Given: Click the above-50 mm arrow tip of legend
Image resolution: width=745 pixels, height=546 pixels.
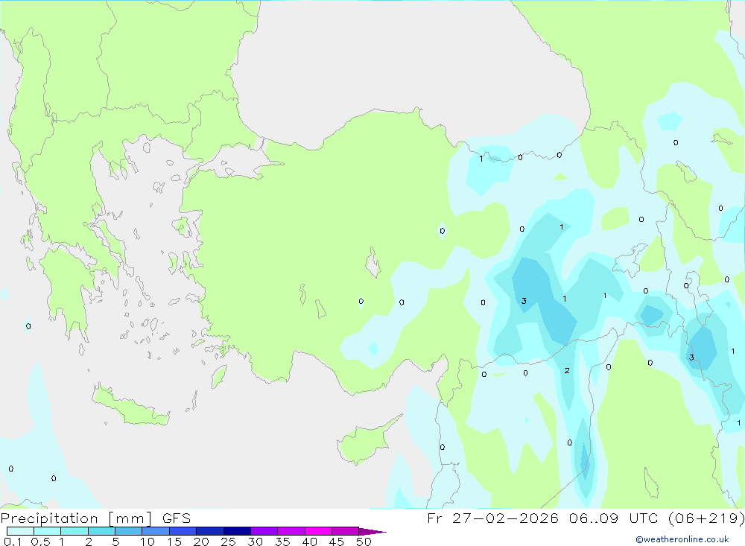Looking at the screenshot, I should click(x=372, y=531).
